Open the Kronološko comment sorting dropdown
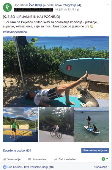 pyautogui.click(x=101, y=167)
